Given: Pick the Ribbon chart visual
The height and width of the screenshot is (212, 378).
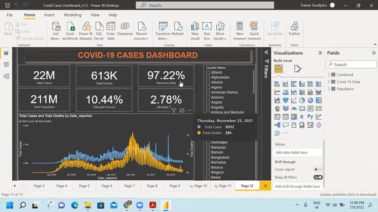Looking at the screenshot, I should (319, 92).
